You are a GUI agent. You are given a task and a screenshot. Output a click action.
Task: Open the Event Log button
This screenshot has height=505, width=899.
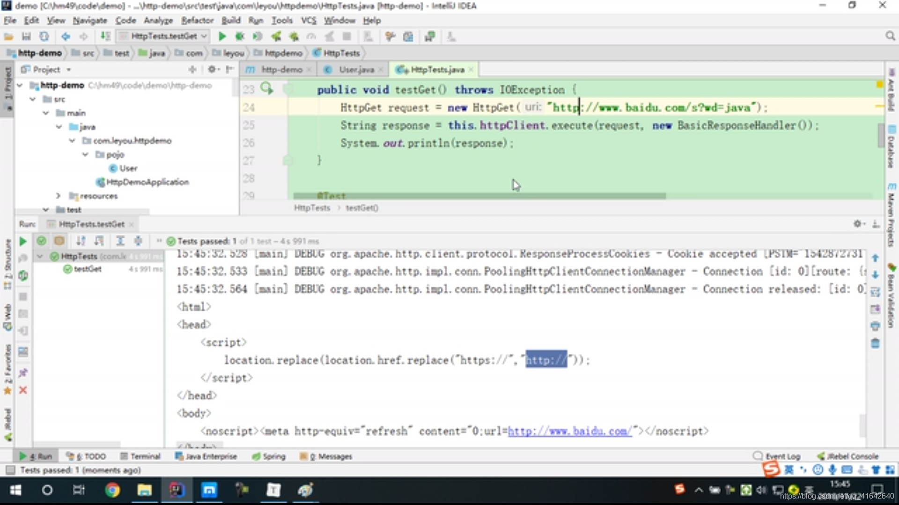(x=777, y=456)
